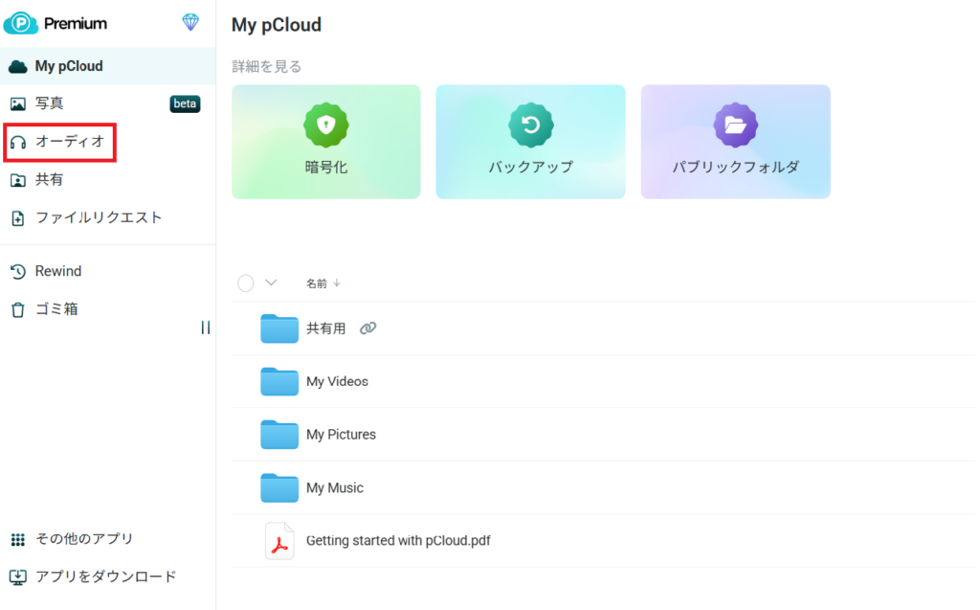The width and height of the screenshot is (980, 610).
Task: Collapse the sidebar using the divider handle
Action: pyautogui.click(x=206, y=328)
